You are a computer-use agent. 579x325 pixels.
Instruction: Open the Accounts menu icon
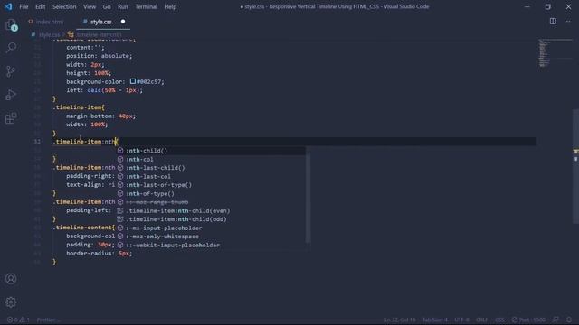[x=11, y=279]
